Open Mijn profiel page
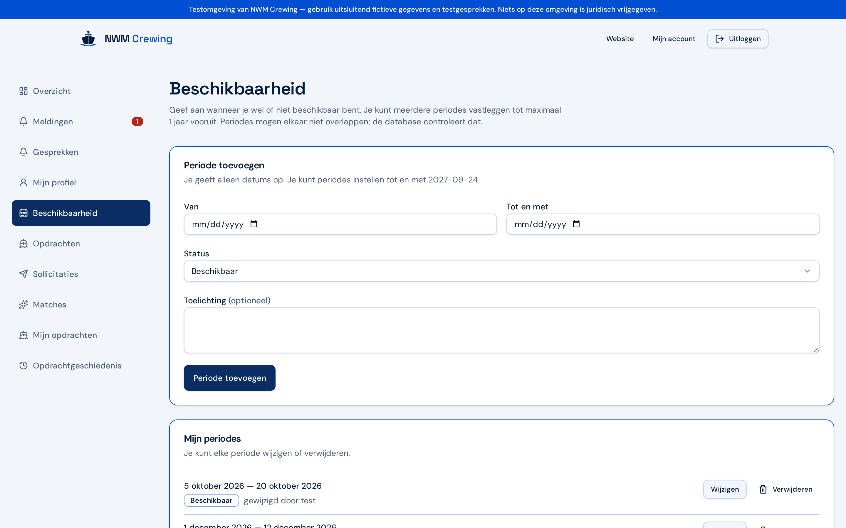The image size is (846, 528). tap(81, 183)
